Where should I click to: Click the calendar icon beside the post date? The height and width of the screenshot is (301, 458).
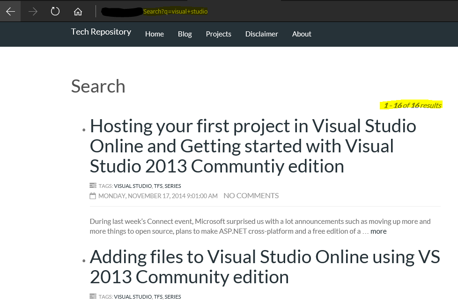pyautogui.click(x=93, y=196)
